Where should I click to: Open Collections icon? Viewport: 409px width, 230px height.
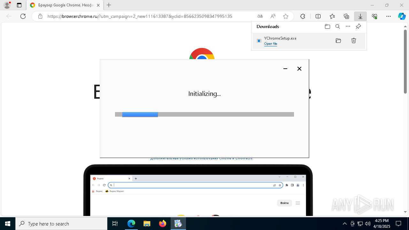346,16
